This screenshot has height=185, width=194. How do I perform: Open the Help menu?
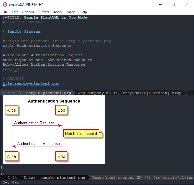pyautogui.click(x=83, y=12)
